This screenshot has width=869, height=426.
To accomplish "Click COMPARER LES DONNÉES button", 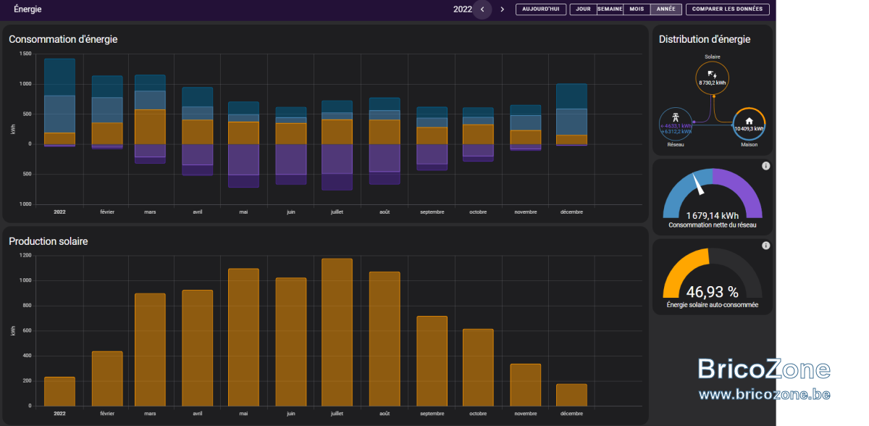I will point(728,9).
